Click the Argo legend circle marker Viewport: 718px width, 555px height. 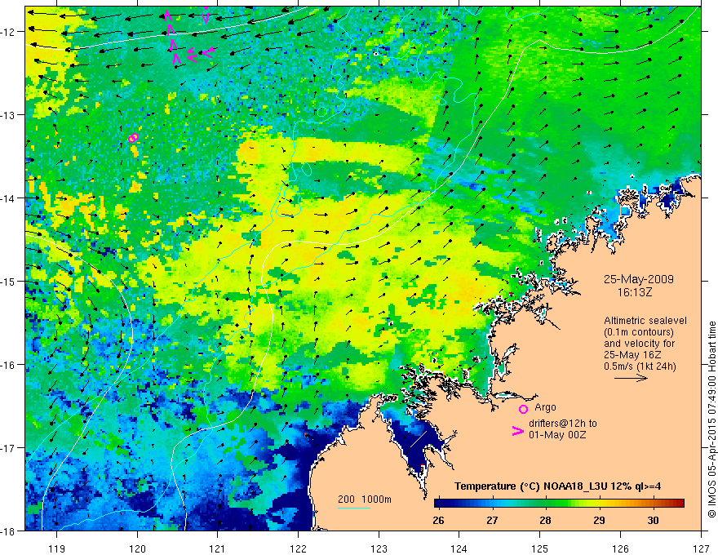[523, 409]
